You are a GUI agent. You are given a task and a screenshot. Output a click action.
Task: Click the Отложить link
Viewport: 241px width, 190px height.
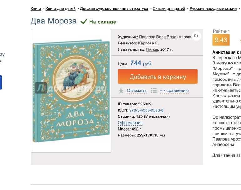click(x=136, y=91)
